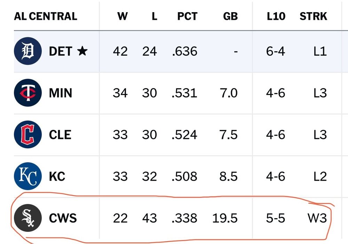The image size is (348, 244).
Task: Click the Chicago White Sox logo icon
Action: coord(27,218)
